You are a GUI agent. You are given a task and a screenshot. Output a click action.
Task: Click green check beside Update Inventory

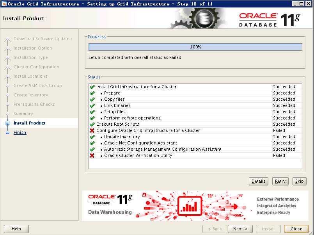(92, 137)
